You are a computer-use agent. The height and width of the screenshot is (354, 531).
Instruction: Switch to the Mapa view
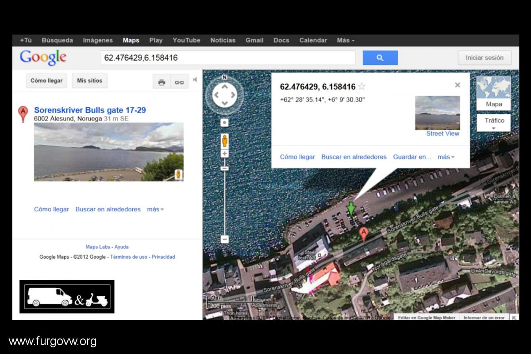coord(494,93)
